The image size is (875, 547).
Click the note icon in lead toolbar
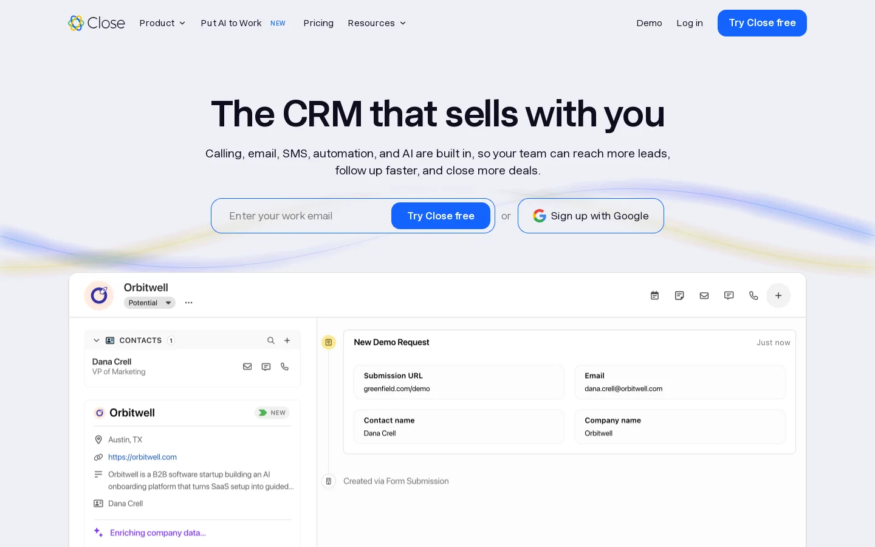679,295
